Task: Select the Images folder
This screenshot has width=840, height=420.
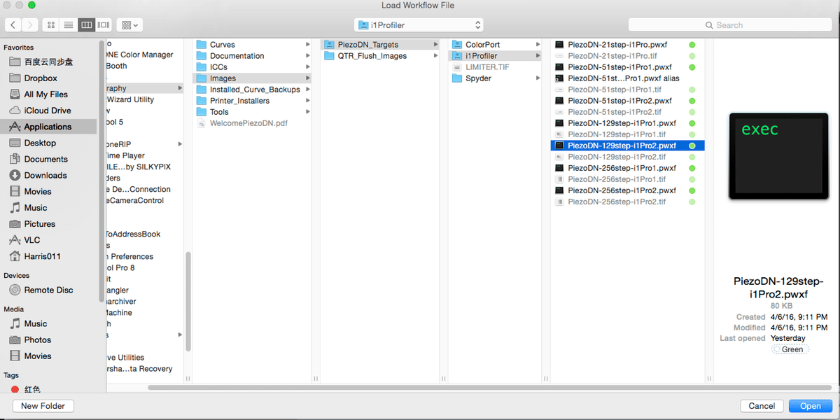Action: (253, 78)
